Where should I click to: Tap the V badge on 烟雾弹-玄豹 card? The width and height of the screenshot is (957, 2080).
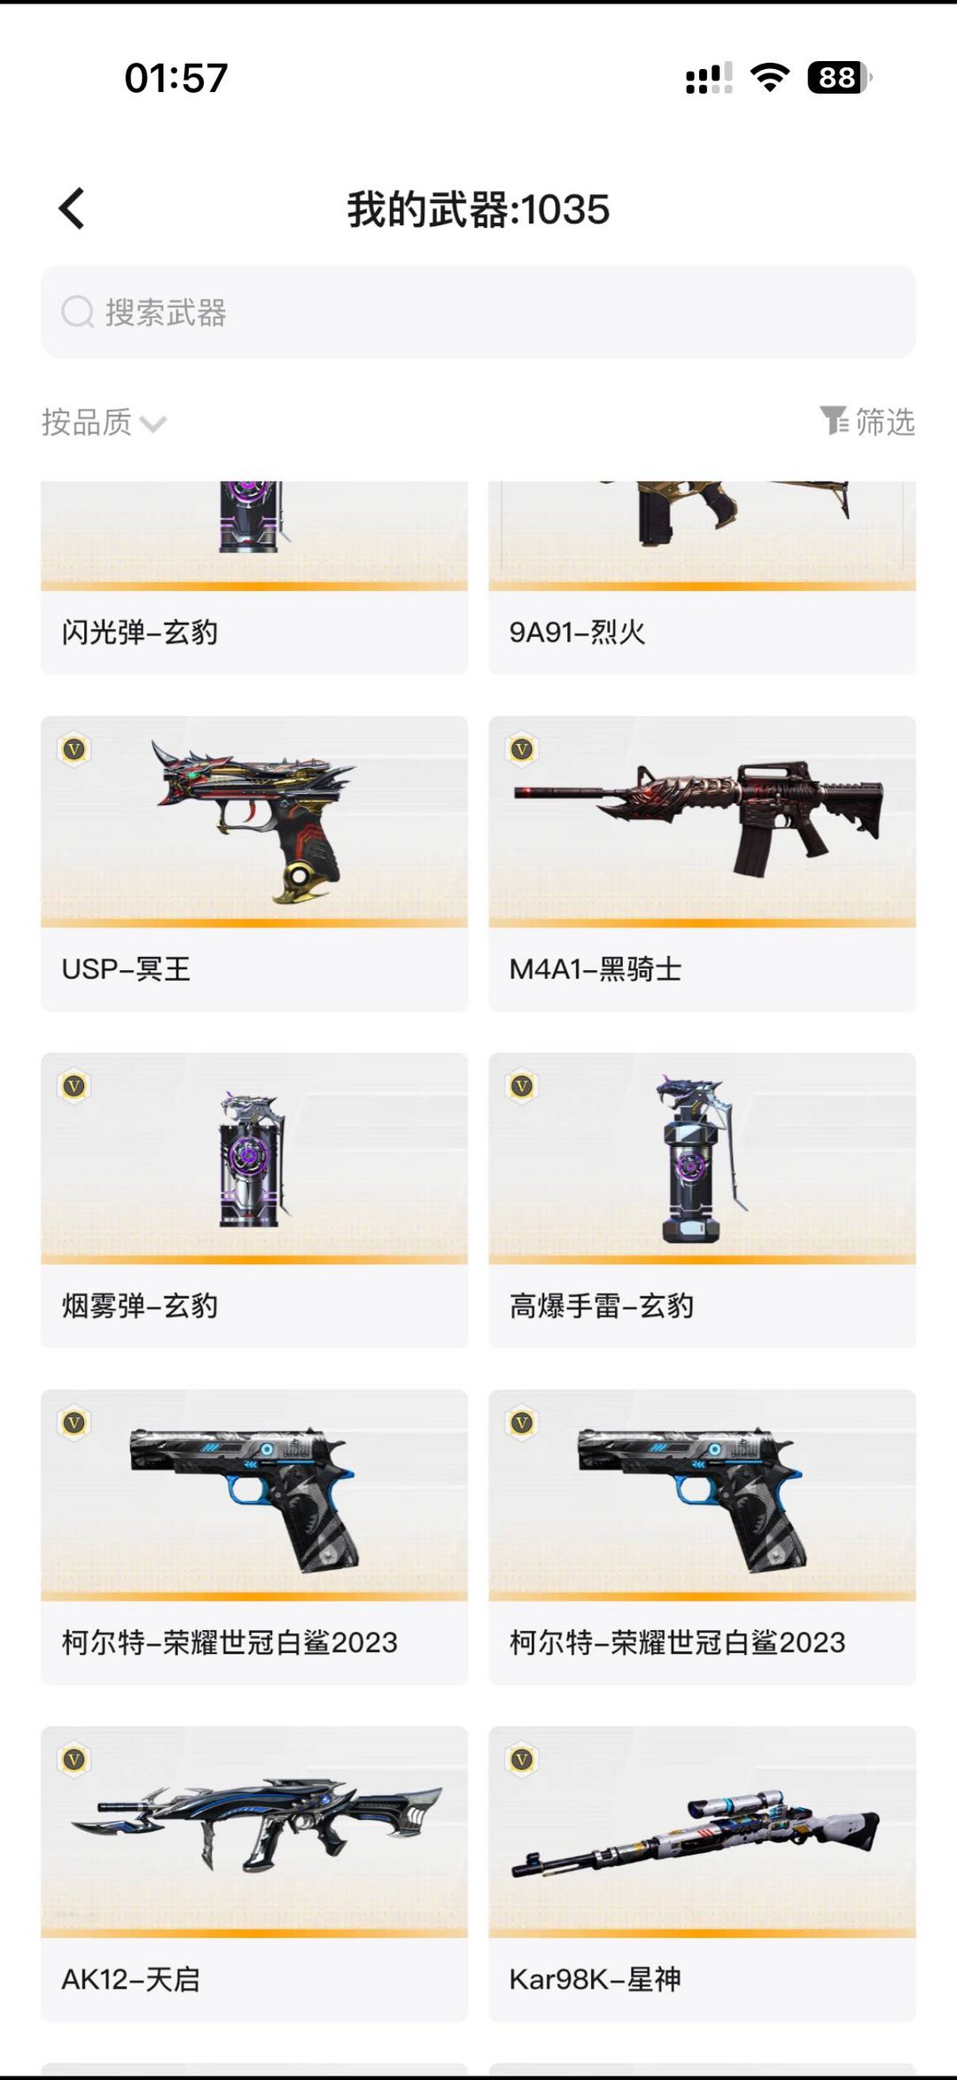[x=74, y=1087]
